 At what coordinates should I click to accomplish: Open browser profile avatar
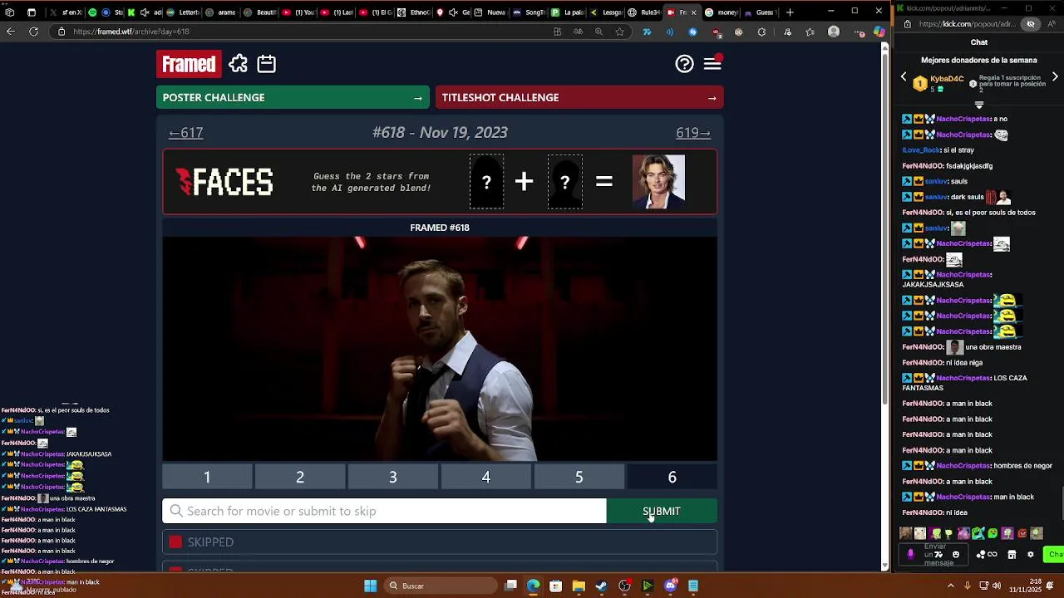pyautogui.click(x=834, y=32)
